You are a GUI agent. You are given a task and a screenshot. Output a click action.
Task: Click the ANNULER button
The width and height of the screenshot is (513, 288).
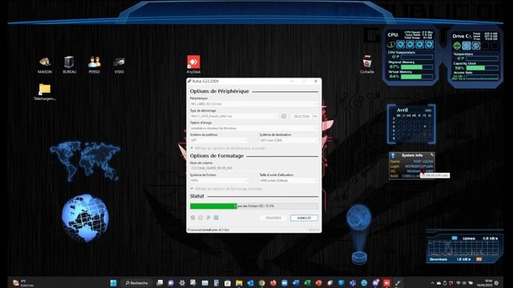tap(304, 218)
